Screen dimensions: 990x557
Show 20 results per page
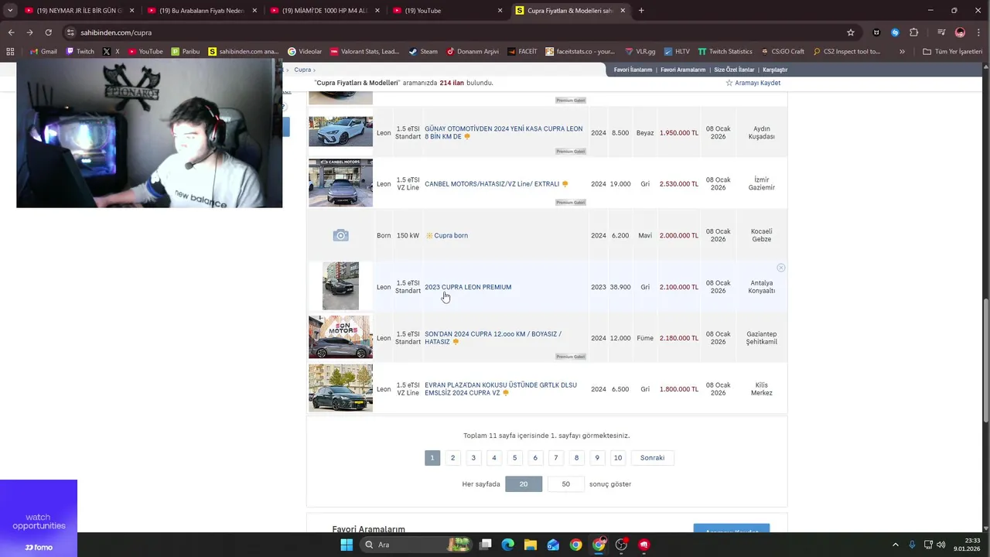pos(524,484)
